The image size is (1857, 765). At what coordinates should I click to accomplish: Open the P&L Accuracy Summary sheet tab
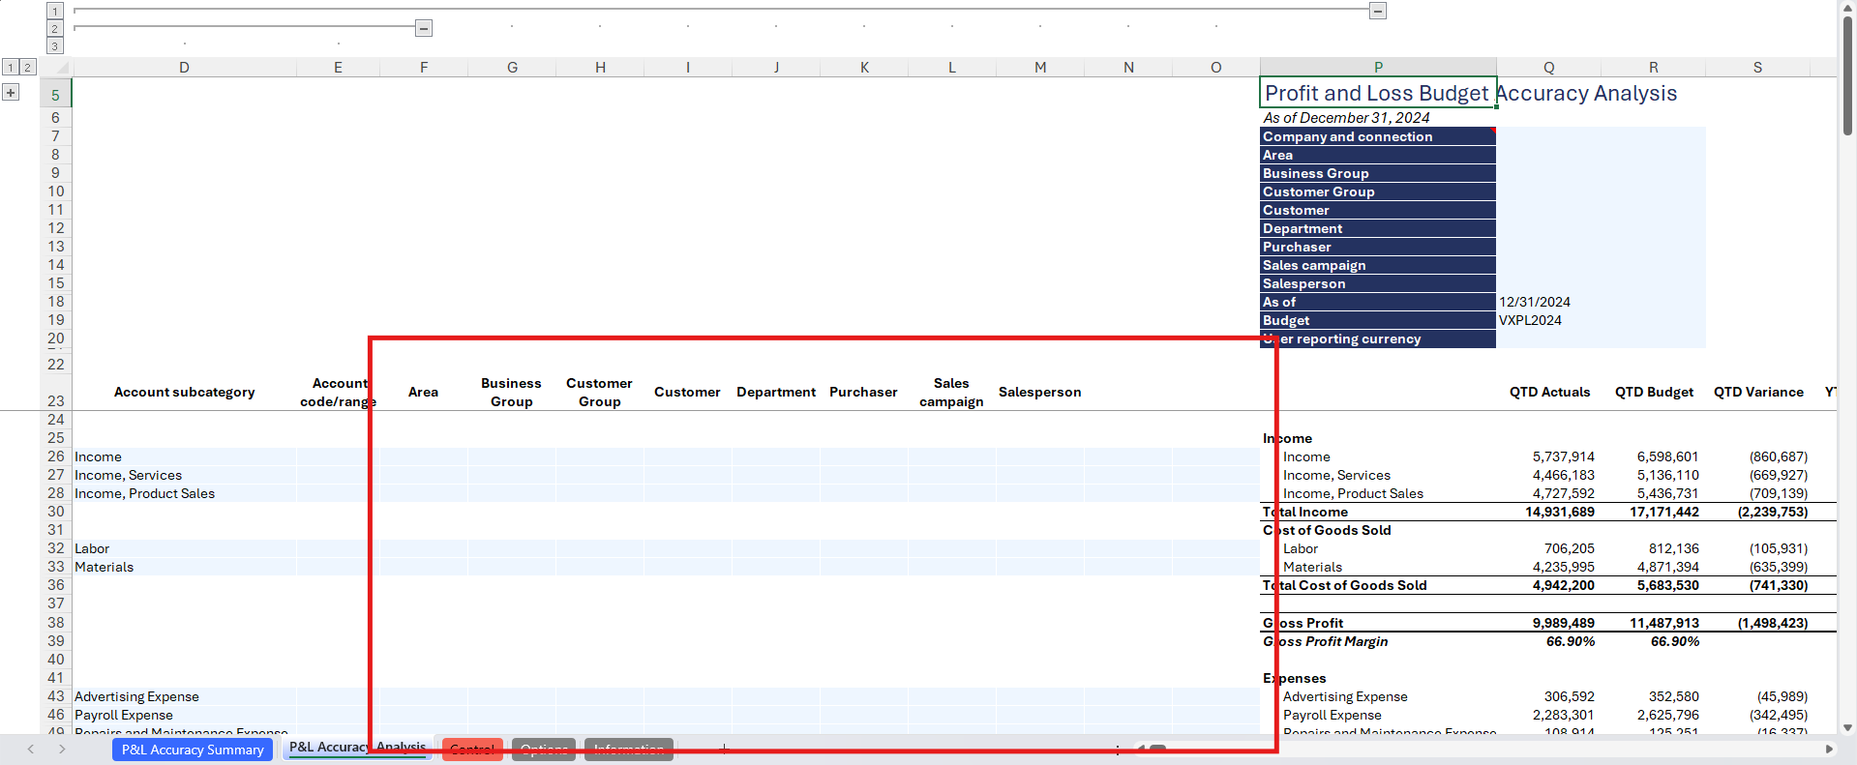(193, 750)
